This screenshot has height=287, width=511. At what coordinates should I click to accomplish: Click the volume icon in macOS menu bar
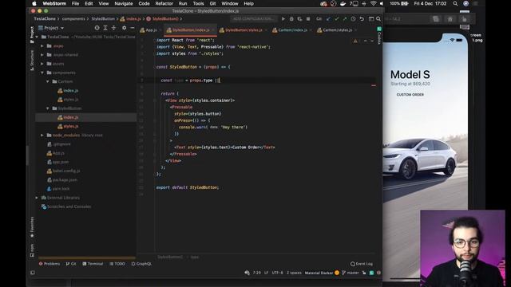point(382,3)
